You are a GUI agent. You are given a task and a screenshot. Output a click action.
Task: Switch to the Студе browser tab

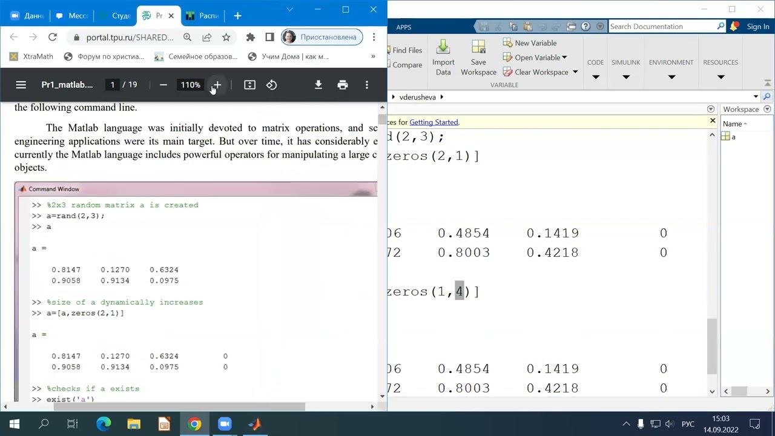[x=115, y=16]
